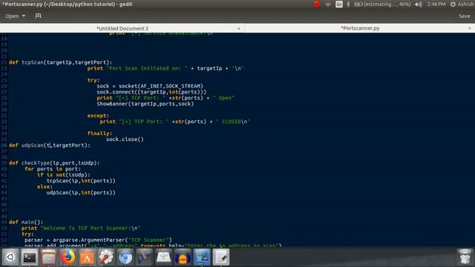Click the 'udpScan(ip,int(ports))' call line
The image size is (475, 267).
click(81, 193)
